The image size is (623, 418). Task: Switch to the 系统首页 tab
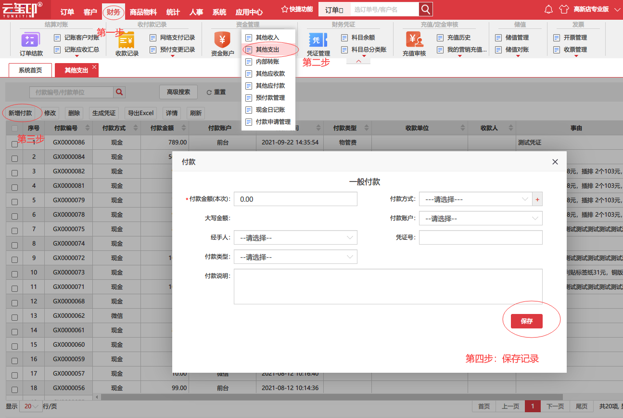30,70
